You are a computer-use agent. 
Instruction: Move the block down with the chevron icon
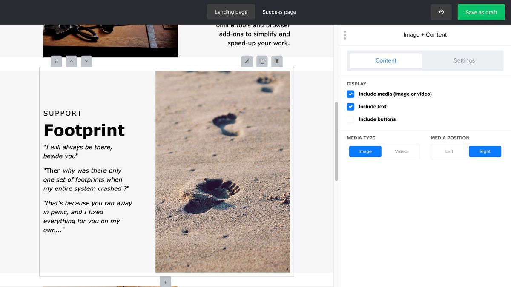86,61
